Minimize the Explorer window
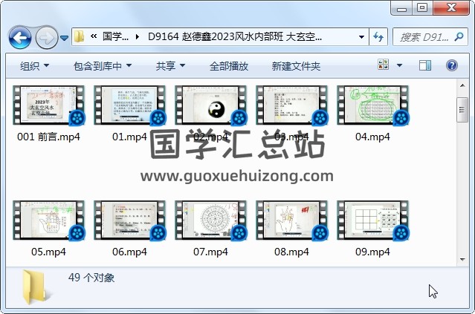This screenshot has height=314, width=475. coord(401,8)
